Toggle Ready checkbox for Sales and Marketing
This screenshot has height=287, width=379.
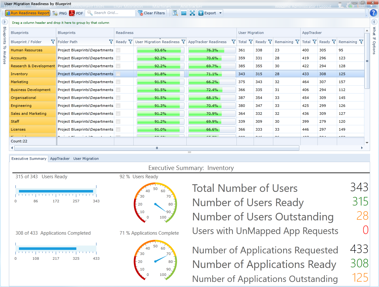pos(118,114)
